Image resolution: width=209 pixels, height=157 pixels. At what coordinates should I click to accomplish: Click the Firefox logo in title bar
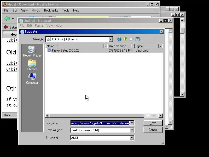(5, 4)
